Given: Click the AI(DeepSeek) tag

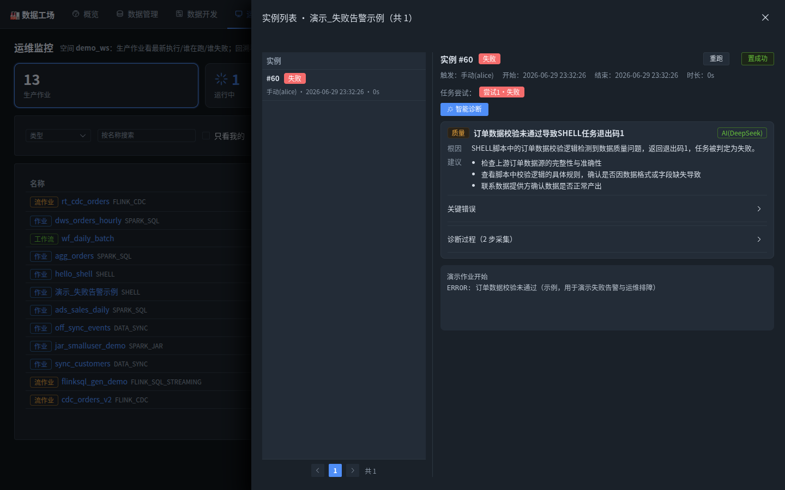Looking at the screenshot, I should pyautogui.click(x=742, y=133).
